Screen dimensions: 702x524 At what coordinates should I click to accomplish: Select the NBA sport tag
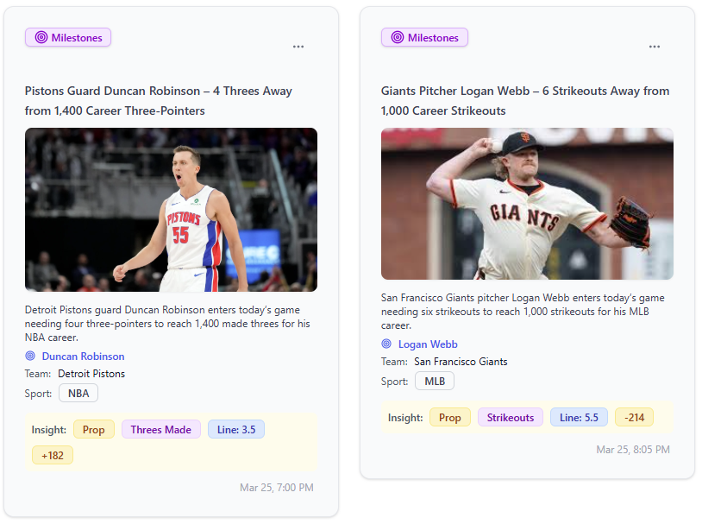pyautogui.click(x=78, y=394)
